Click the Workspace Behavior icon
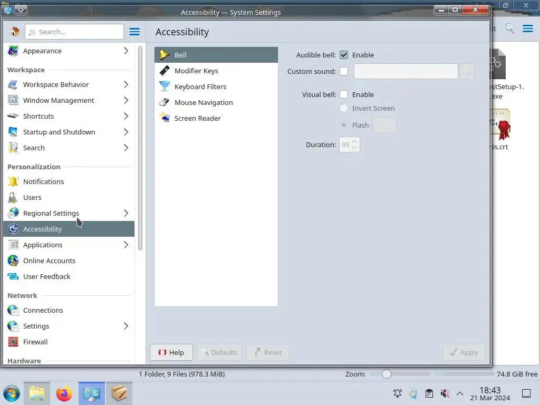This screenshot has height=405, width=540. pos(13,84)
